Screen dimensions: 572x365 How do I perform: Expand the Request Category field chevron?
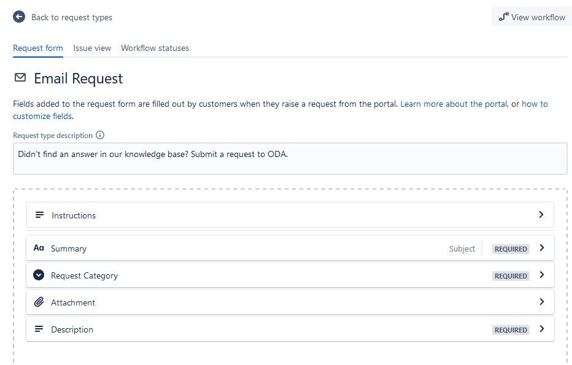point(541,275)
